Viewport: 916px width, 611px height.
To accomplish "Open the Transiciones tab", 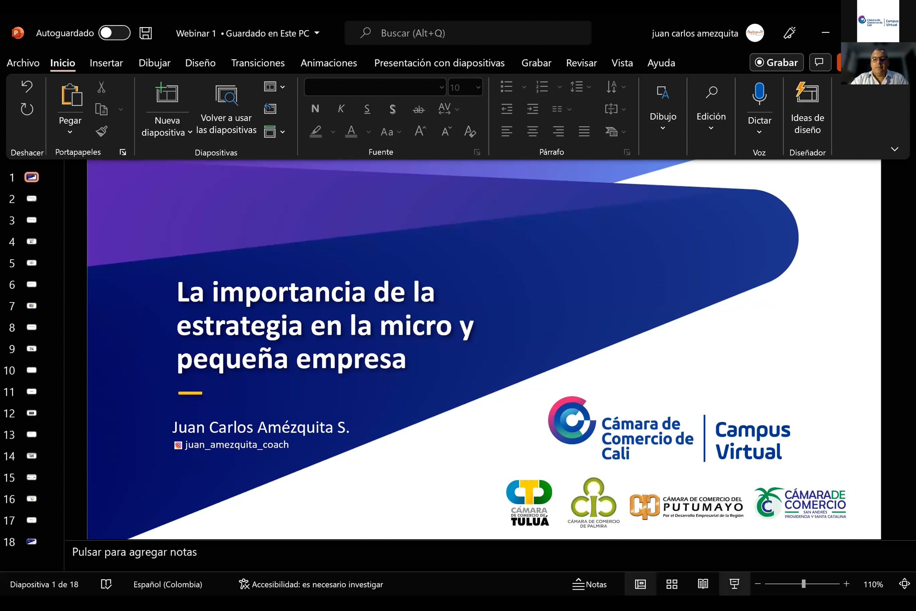I will tap(258, 63).
